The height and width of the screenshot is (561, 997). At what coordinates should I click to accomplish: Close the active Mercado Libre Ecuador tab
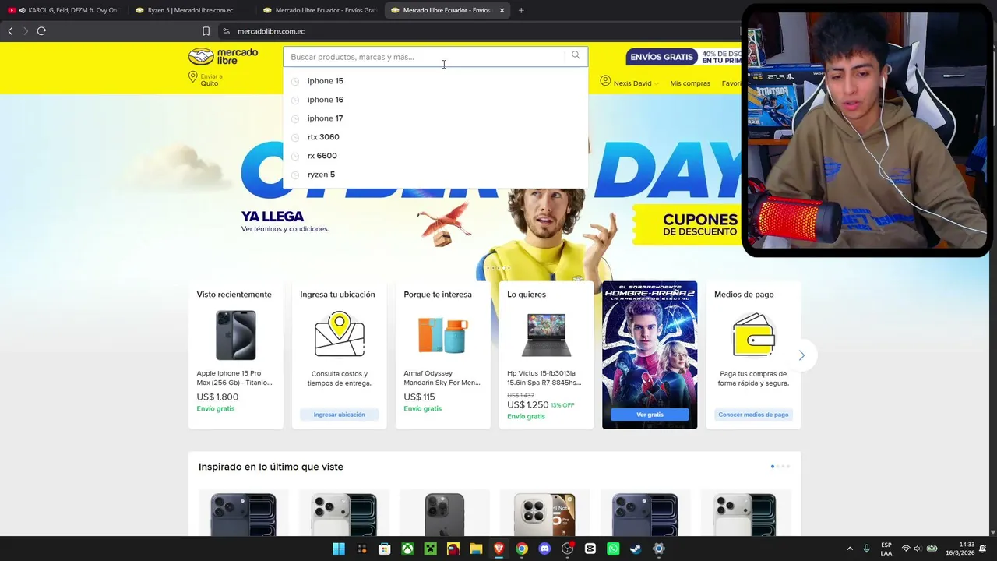[502, 10]
